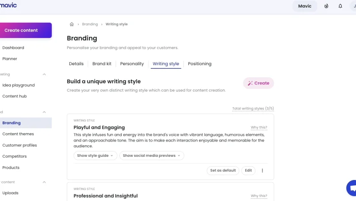Open Content themes in sidebar
This screenshot has width=356, height=201.
(18, 134)
